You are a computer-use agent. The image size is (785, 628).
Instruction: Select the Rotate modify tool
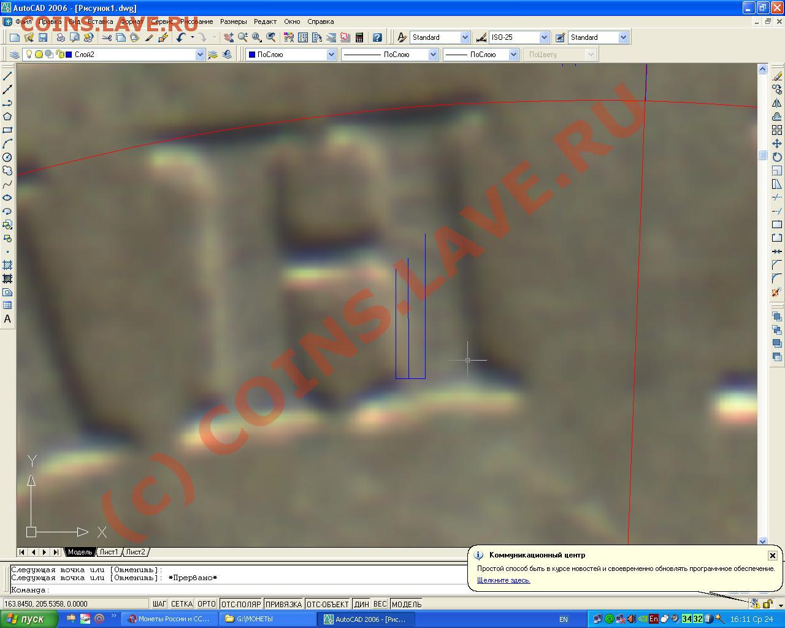point(777,157)
